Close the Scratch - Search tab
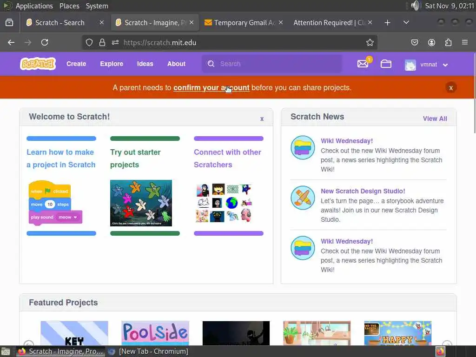The image size is (476, 357). tap(102, 23)
